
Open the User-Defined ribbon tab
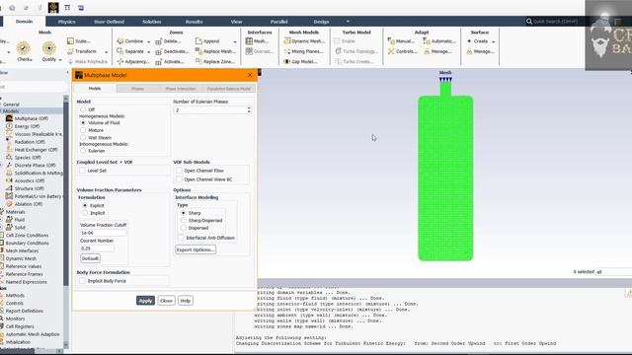[x=110, y=22]
